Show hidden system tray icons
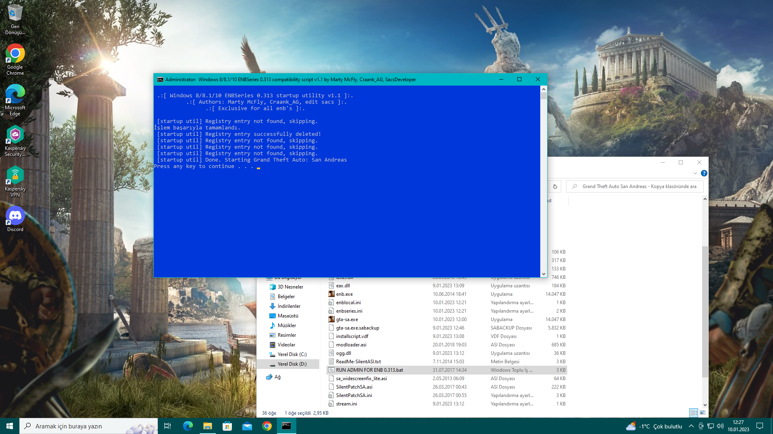 click(x=691, y=426)
